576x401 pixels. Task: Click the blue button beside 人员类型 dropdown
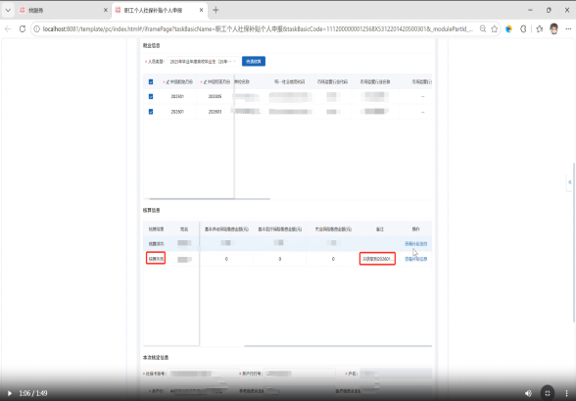pyautogui.click(x=254, y=62)
